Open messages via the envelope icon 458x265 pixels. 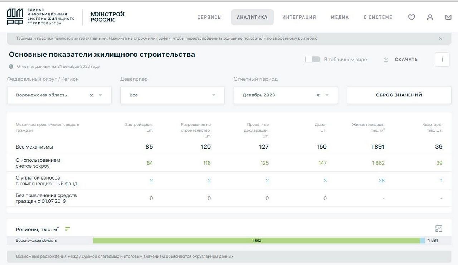pyautogui.click(x=448, y=17)
